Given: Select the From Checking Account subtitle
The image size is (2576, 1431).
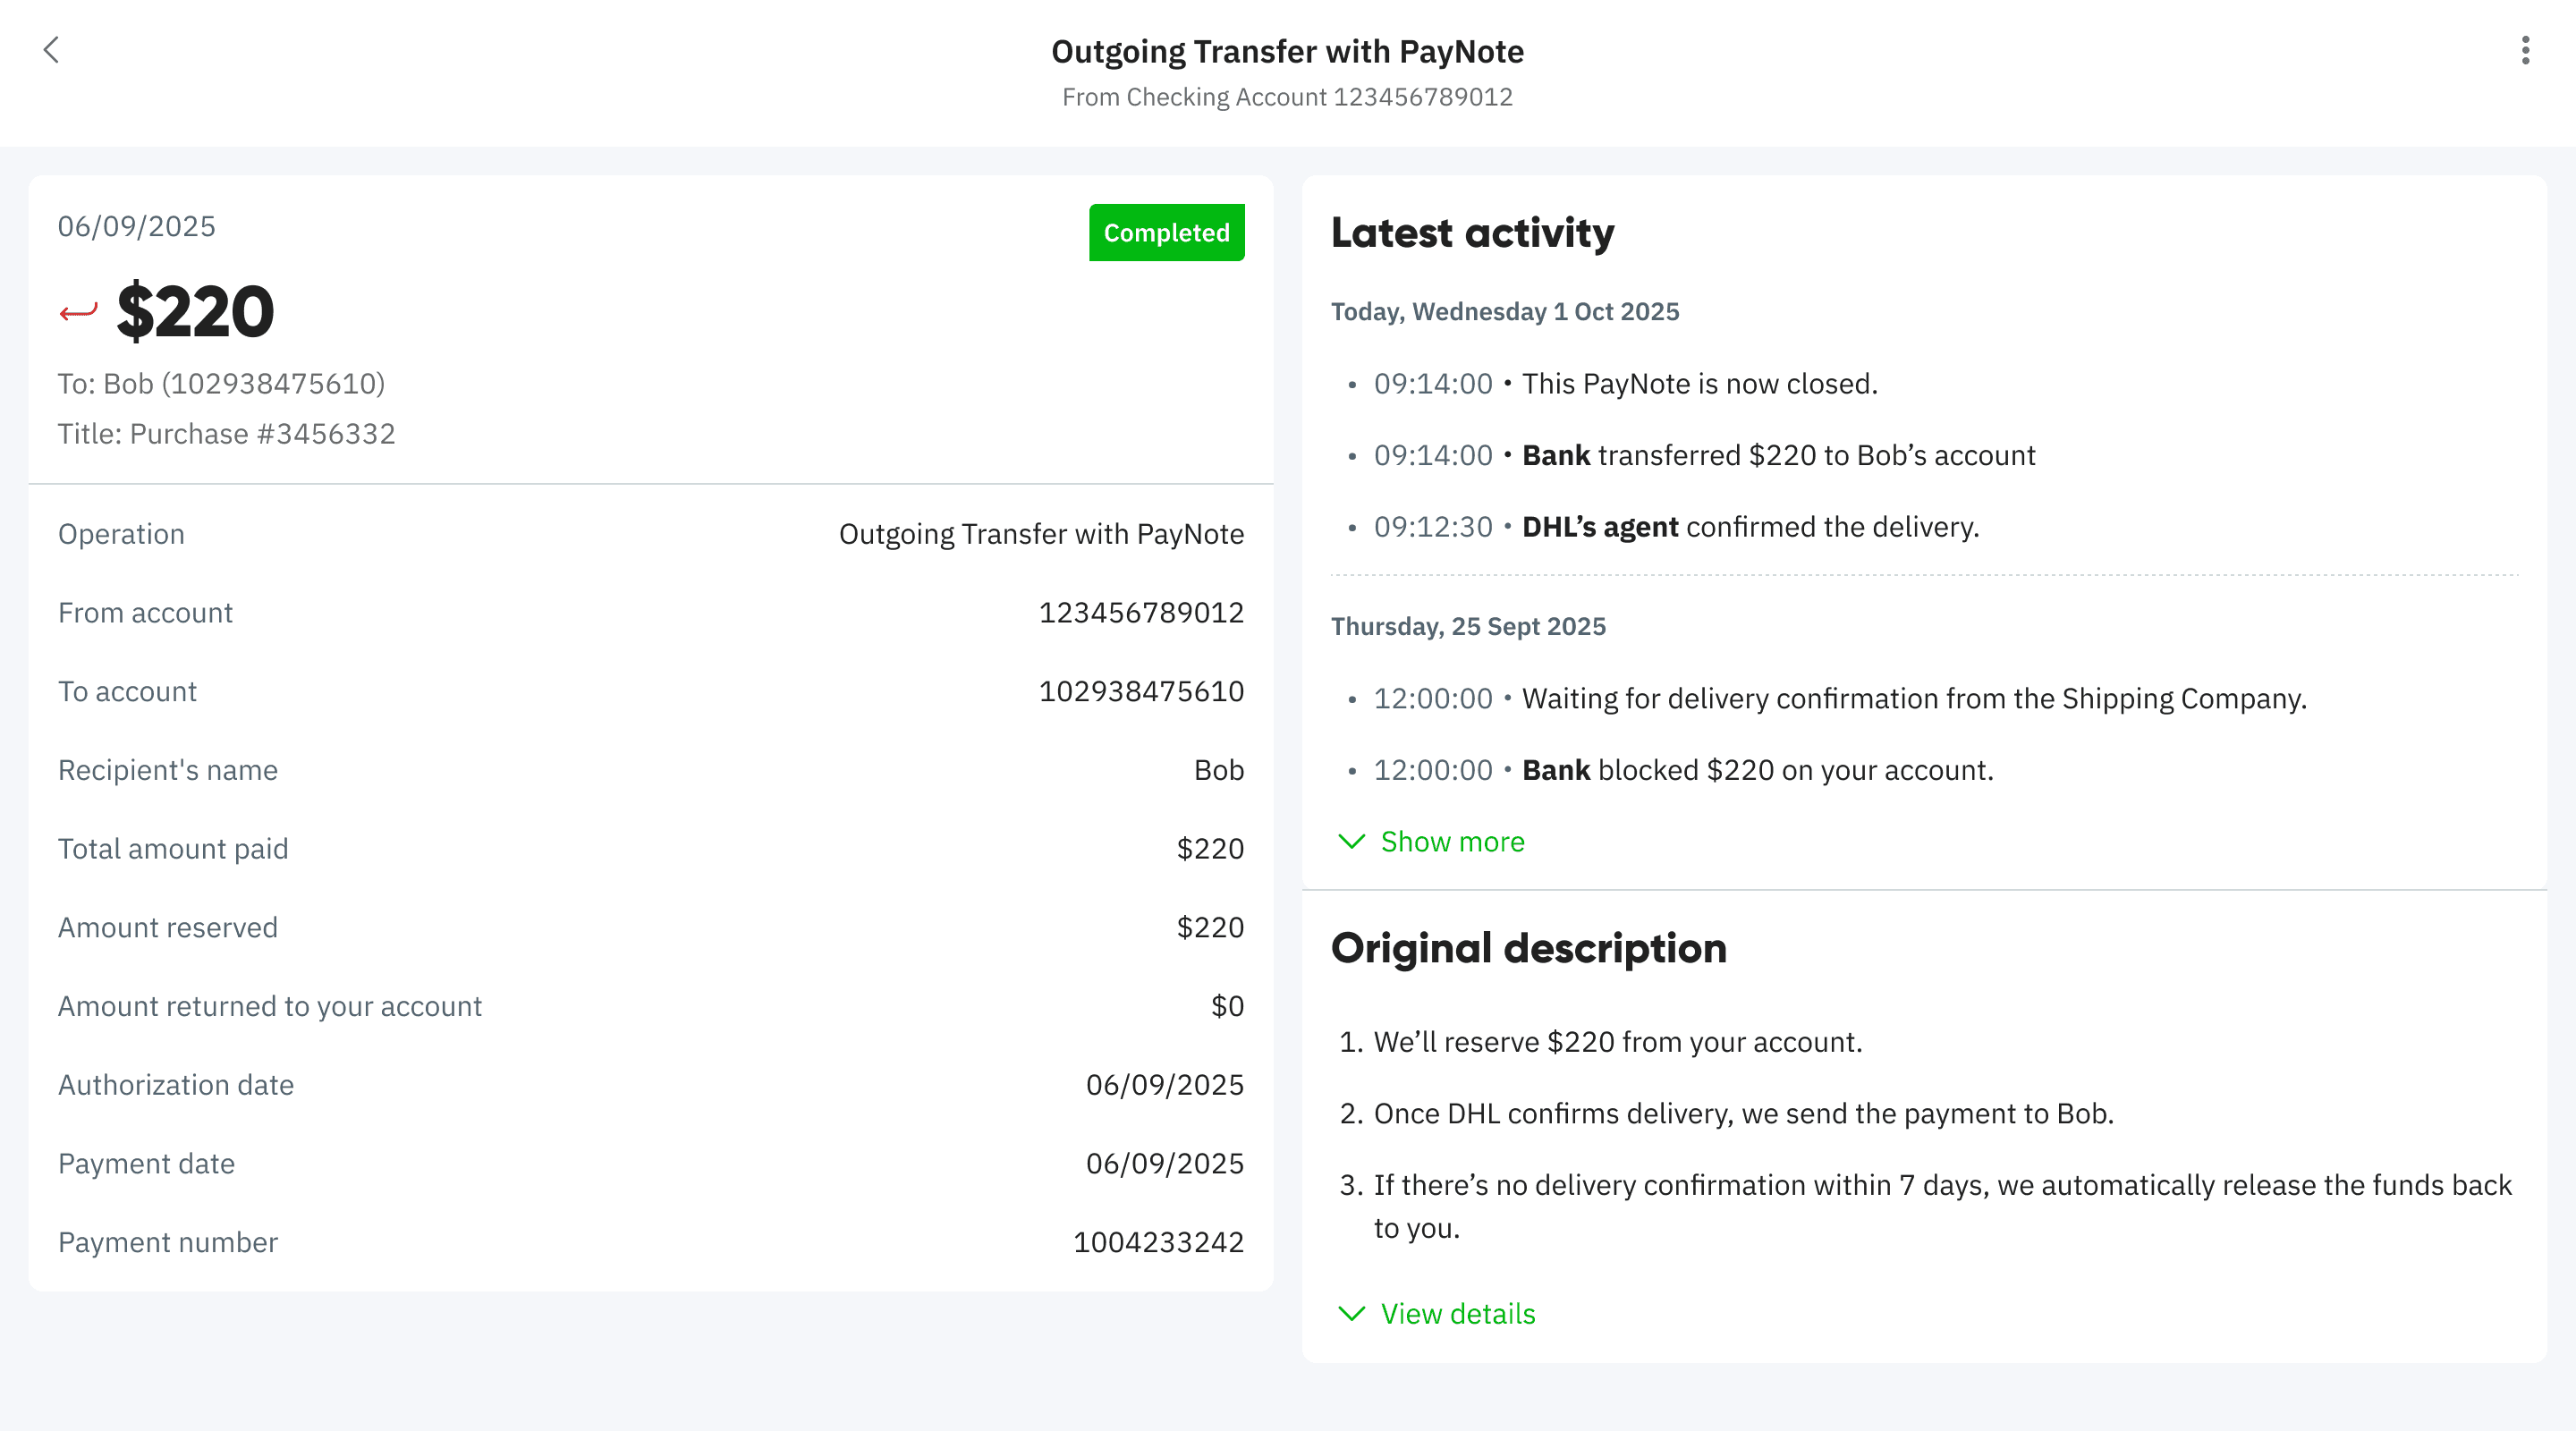Looking at the screenshot, I should click(1288, 97).
